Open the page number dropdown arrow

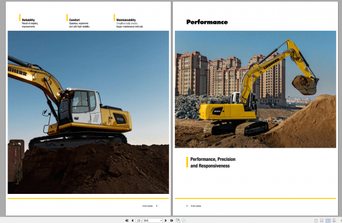[161, 221]
